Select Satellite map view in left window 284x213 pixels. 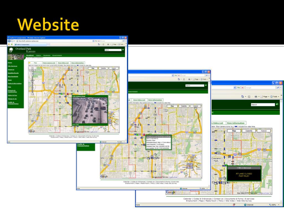click(x=103, y=68)
